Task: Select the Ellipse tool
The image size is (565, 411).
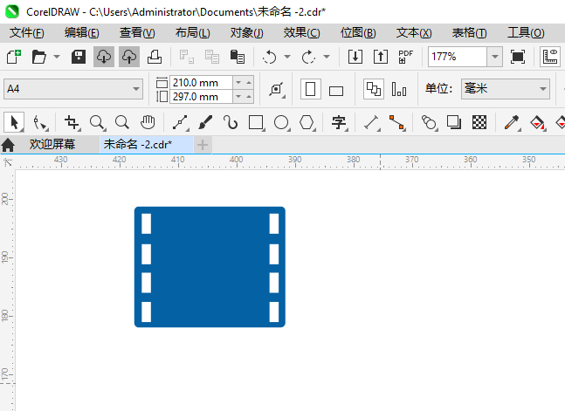Action: (281, 122)
